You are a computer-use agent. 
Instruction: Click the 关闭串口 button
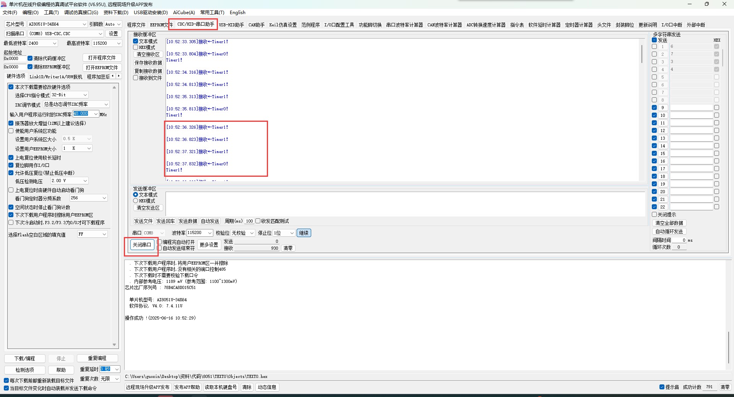point(142,245)
